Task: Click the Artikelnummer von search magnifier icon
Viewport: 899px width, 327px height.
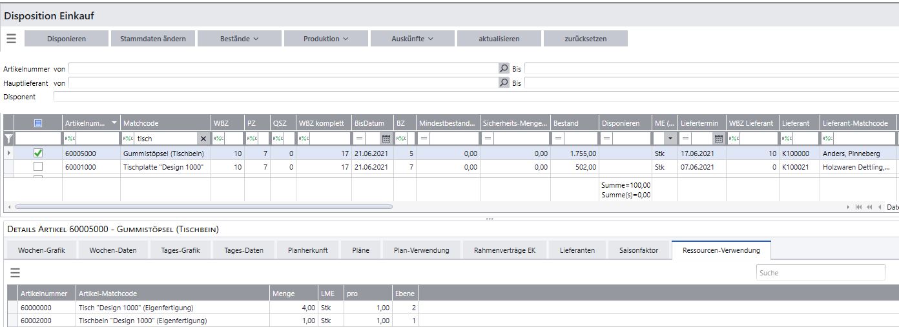Action: click(504, 68)
